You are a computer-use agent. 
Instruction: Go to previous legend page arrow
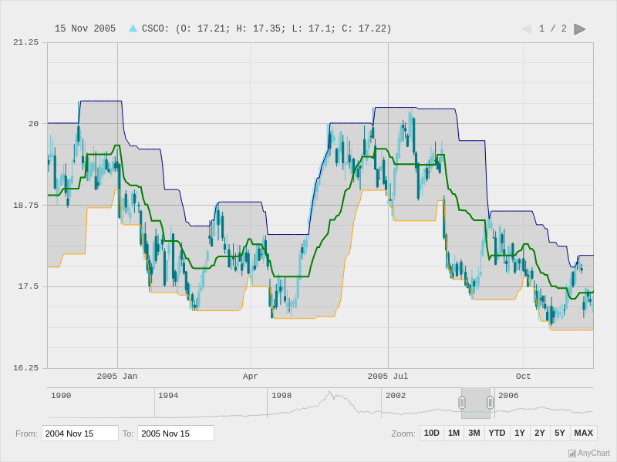526,29
